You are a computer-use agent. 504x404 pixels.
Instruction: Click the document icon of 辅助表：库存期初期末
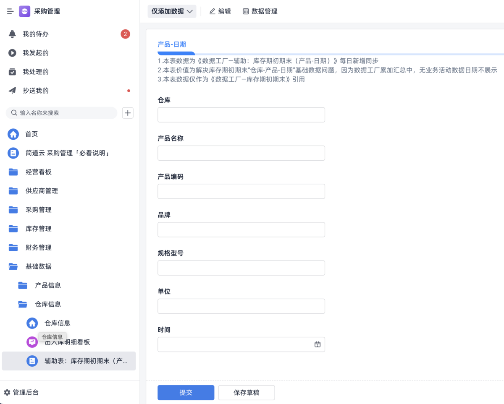point(32,361)
